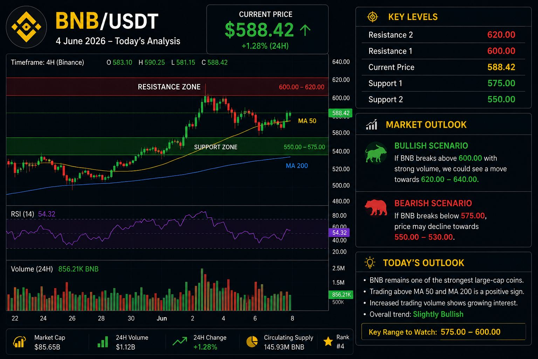
Task: Click the MA 50 label
Action: pyautogui.click(x=307, y=121)
